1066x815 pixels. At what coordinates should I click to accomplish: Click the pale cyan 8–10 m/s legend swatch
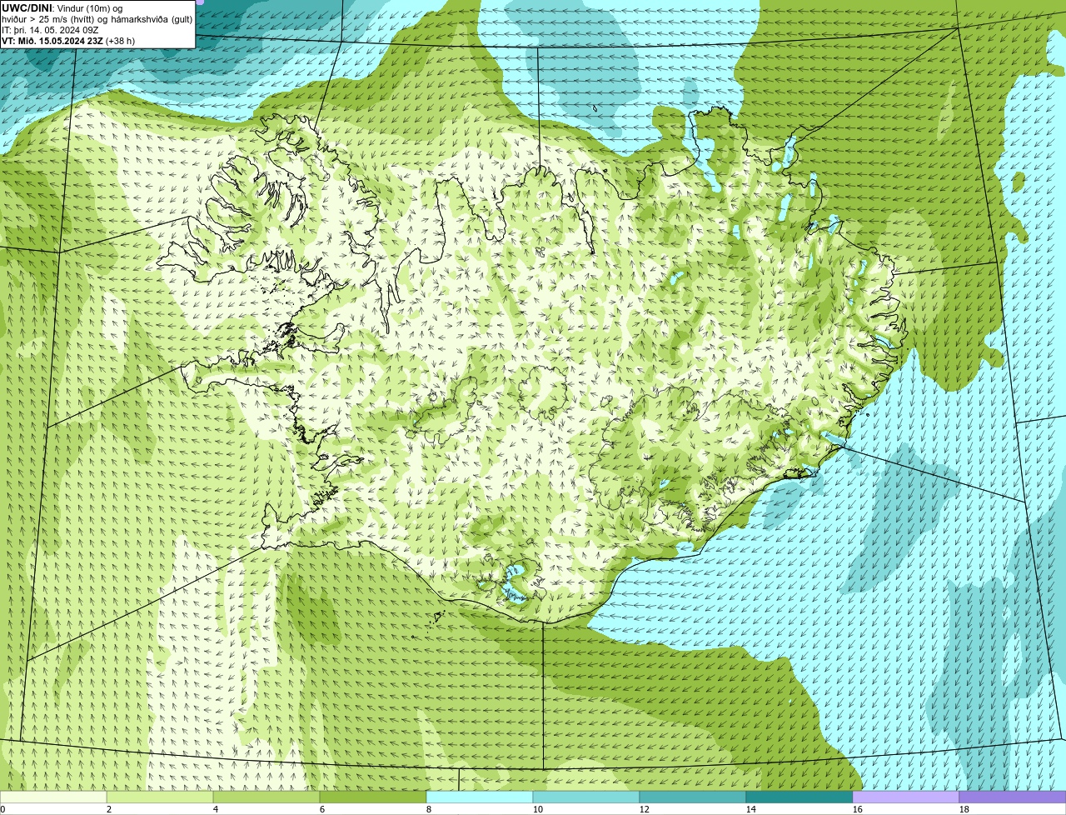click(x=480, y=797)
